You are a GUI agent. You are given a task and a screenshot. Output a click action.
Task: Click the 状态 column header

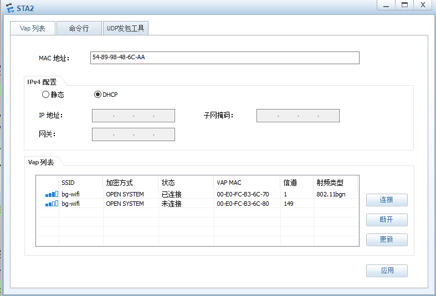pos(186,183)
